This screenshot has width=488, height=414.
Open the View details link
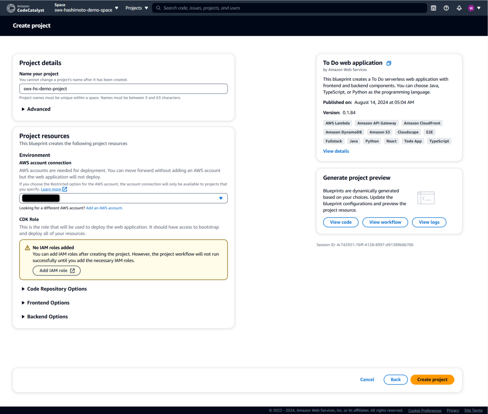tap(336, 151)
